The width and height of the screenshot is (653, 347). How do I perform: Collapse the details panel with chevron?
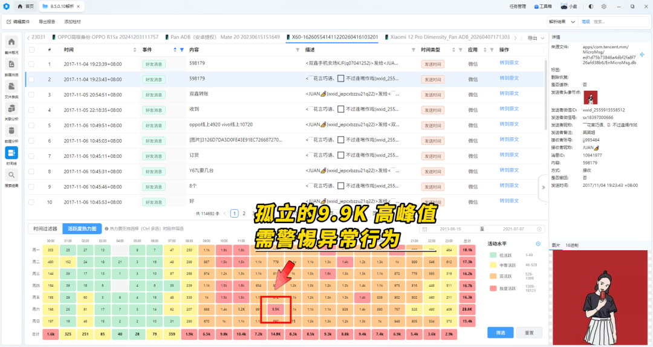coord(543,187)
